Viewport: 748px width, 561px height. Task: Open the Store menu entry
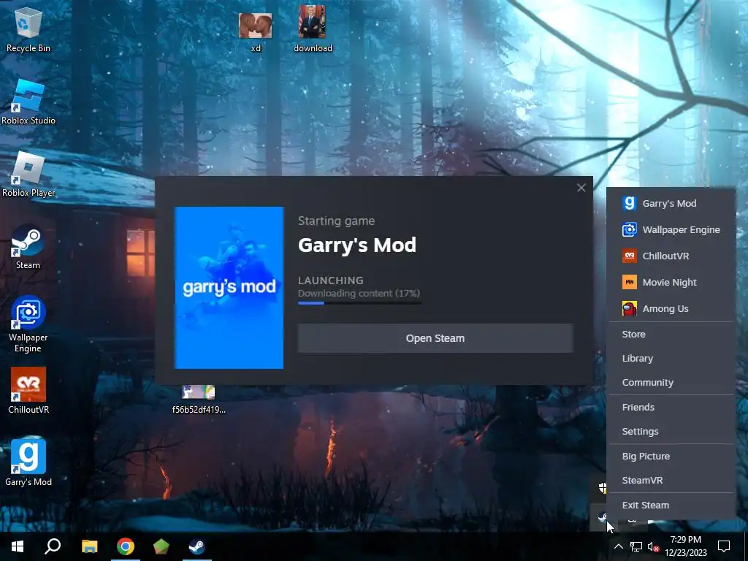click(671, 334)
